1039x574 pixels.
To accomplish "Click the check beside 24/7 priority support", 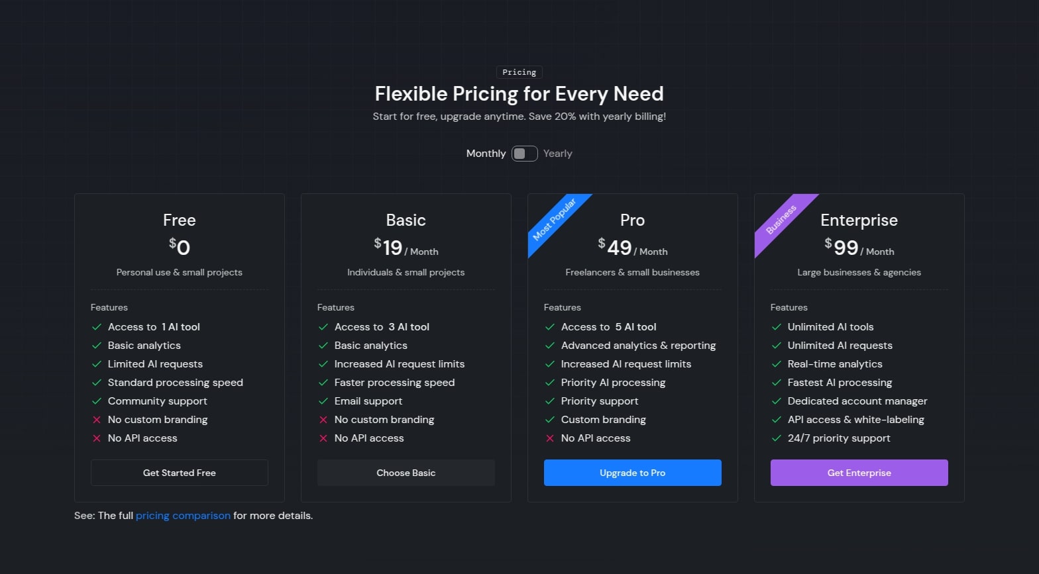I will coord(777,438).
